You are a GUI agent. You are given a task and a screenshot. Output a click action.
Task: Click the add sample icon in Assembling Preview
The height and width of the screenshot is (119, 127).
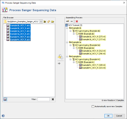pyautogui.click(x=67, y=21)
